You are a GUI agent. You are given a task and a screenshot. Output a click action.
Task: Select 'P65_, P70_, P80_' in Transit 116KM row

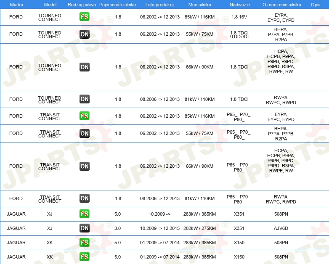(x=239, y=117)
